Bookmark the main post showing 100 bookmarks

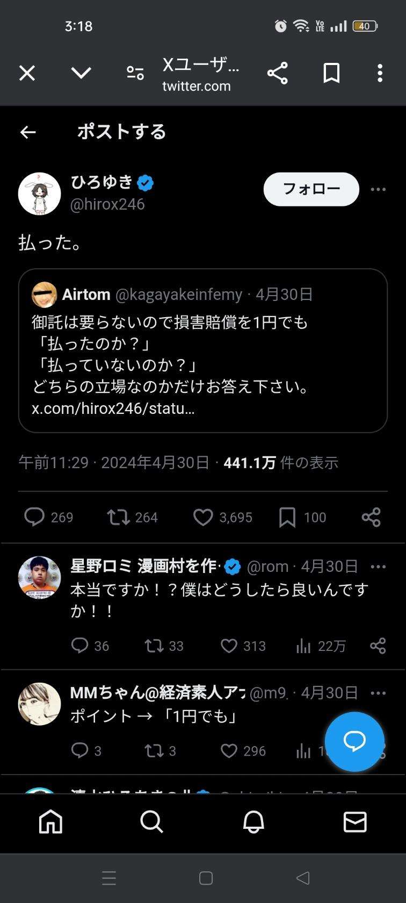[287, 517]
